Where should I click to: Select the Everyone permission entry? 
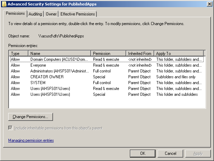(107, 65)
